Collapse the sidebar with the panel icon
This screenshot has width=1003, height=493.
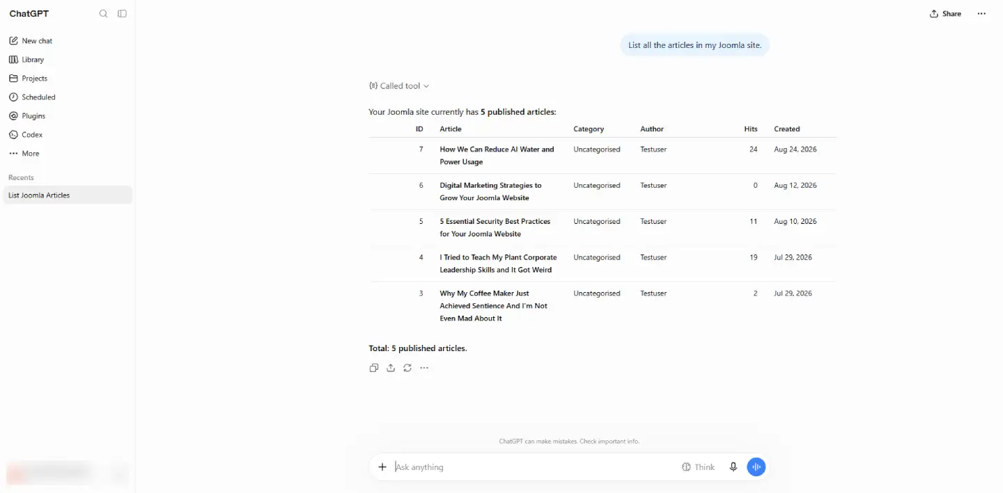[x=122, y=14]
